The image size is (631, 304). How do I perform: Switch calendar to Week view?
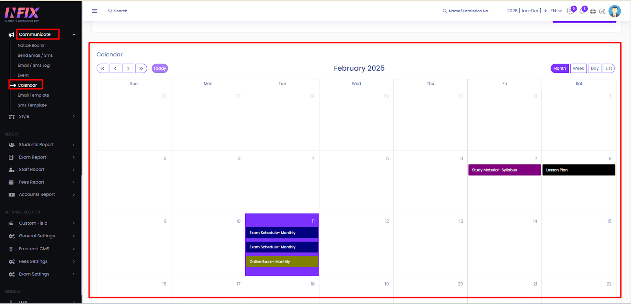(579, 69)
